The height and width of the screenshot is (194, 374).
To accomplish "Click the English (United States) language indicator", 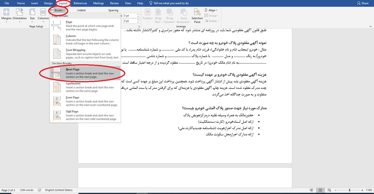I will (x=59, y=190).
